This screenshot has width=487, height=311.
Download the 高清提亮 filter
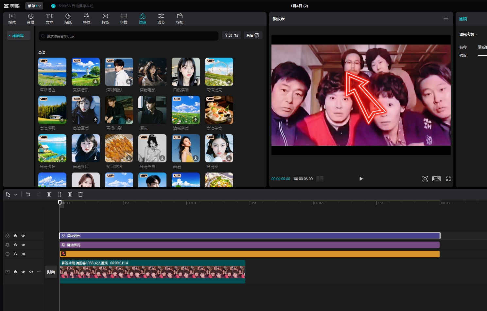tap(229, 82)
